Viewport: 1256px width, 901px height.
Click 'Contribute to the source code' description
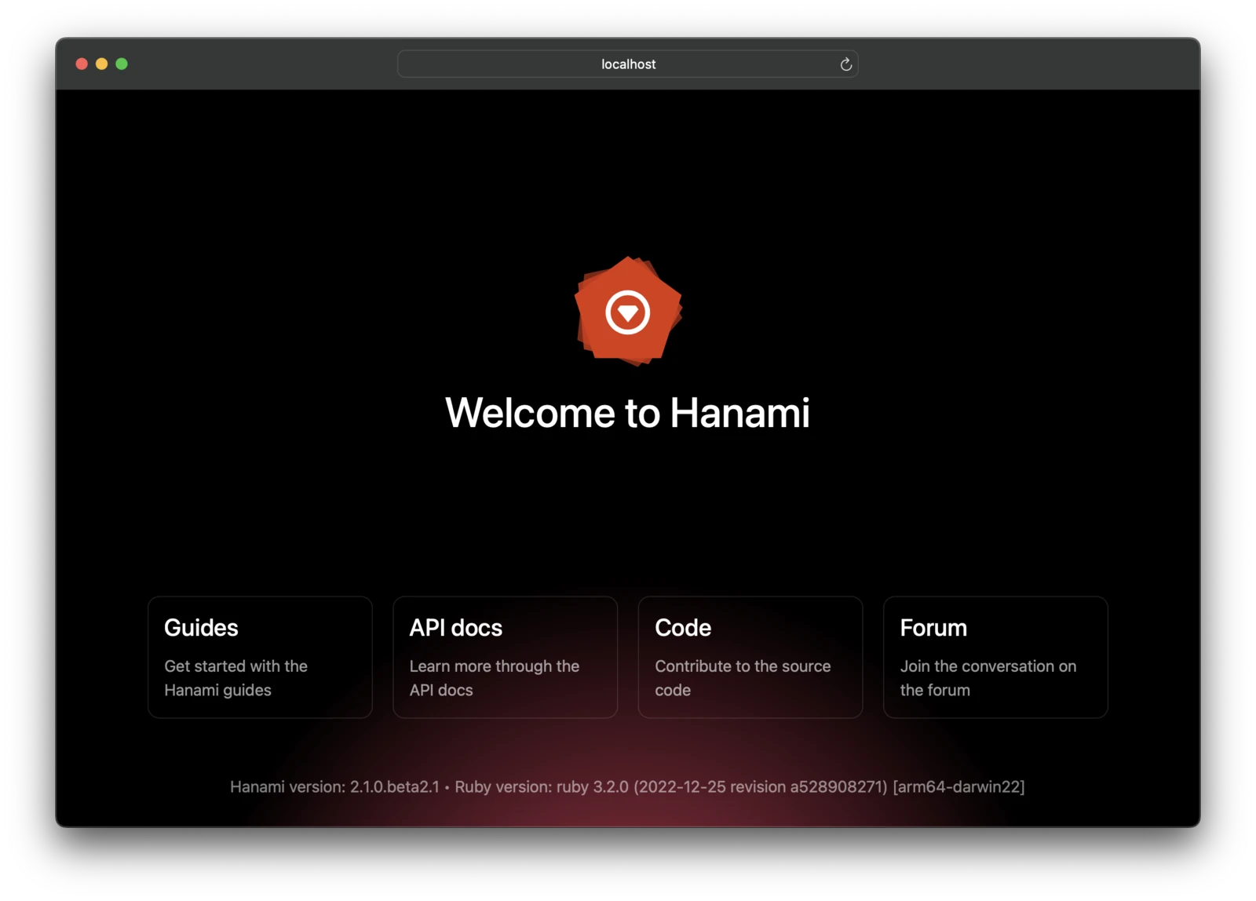742,678
